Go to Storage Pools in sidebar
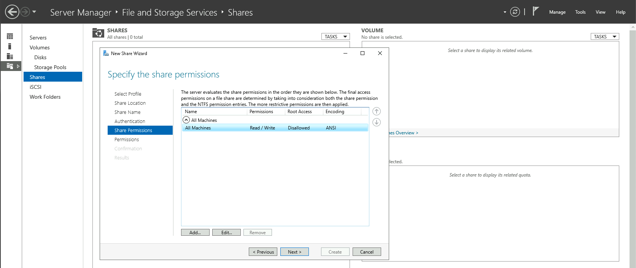Viewport: 636px width, 268px height. (50, 67)
